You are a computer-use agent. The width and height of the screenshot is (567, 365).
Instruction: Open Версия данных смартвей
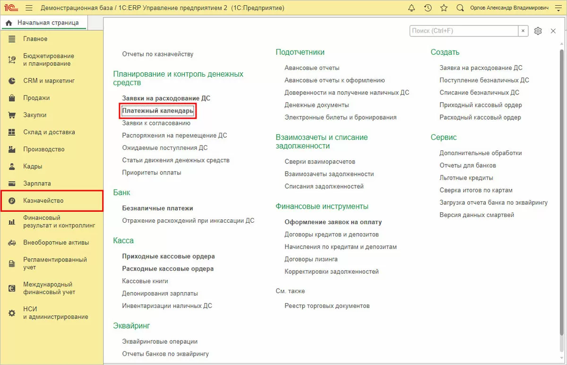click(x=477, y=215)
